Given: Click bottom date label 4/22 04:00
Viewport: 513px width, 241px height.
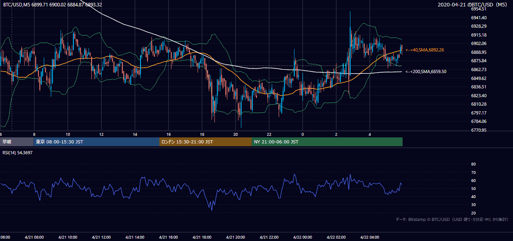Looking at the screenshot, I should pos(370,237).
